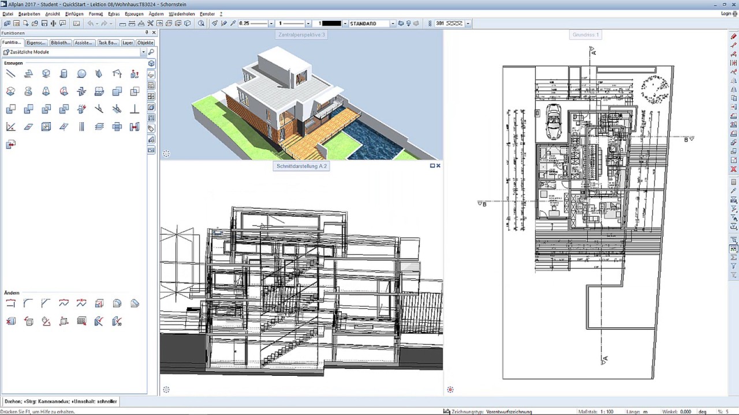This screenshot has width=739, height=415.
Task: Search modules with magnifier beside Zusätzliche Module
Action: (x=151, y=52)
